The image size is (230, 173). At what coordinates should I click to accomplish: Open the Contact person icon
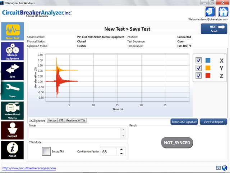pyautogui.click(x=13, y=130)
